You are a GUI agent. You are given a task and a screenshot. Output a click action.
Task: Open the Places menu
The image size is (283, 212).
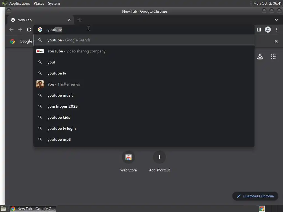pyautogui.click(x=39, y=3)
